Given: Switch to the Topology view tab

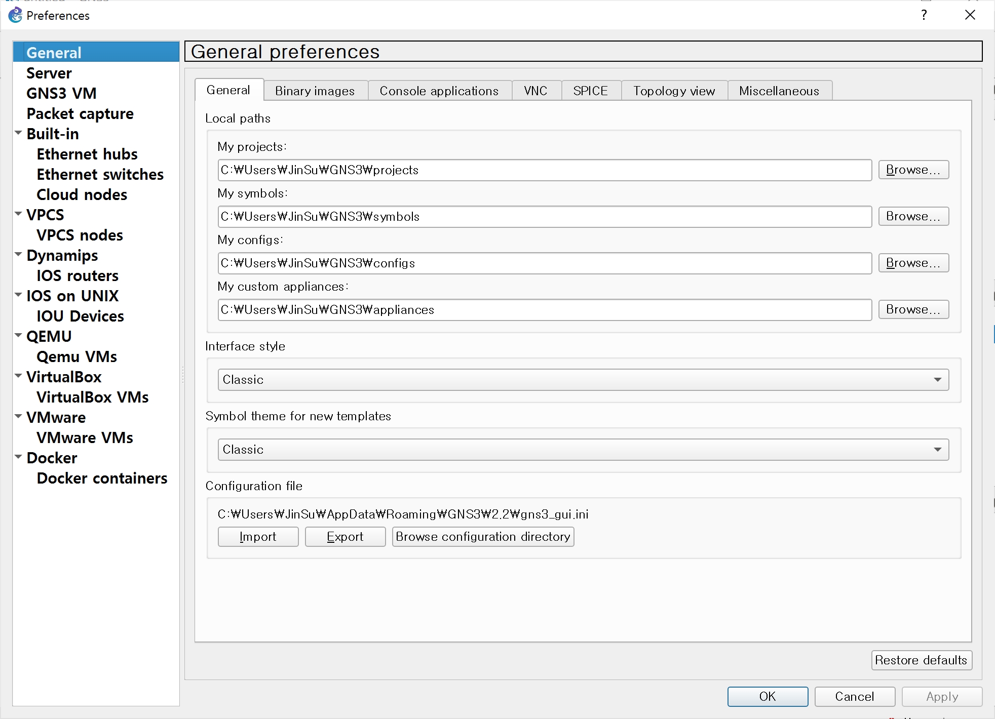Looking at the screenshot, I should pos(674,91).
